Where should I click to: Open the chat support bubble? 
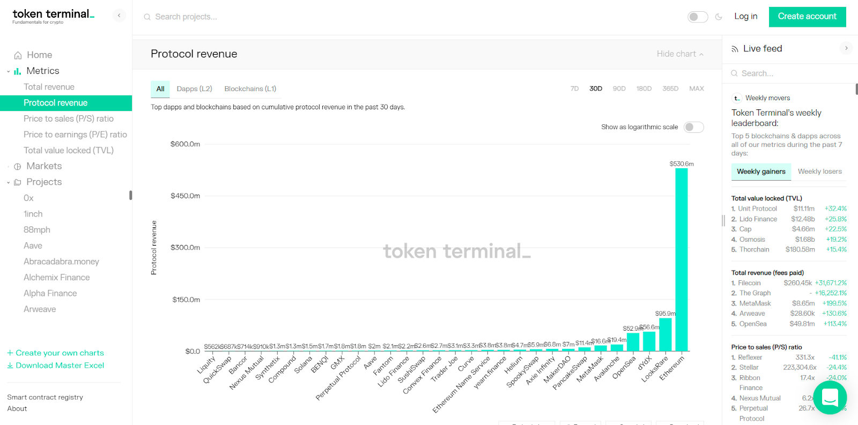(x=830, y=398)
